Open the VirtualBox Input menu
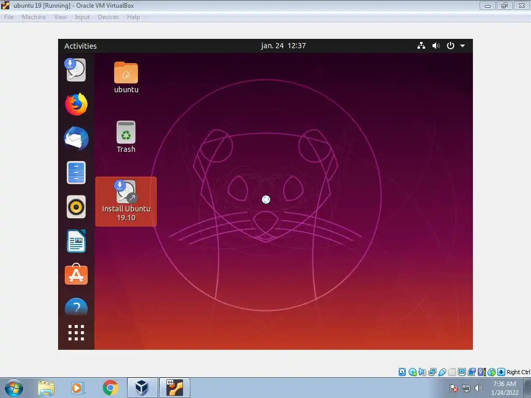Screen dimensions: 531x398 pos(82,17)
